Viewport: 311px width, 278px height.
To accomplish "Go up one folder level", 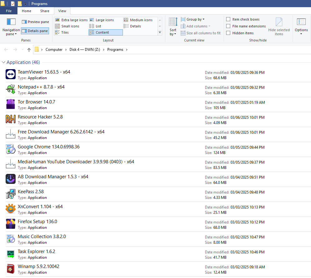I will (29, 50).
